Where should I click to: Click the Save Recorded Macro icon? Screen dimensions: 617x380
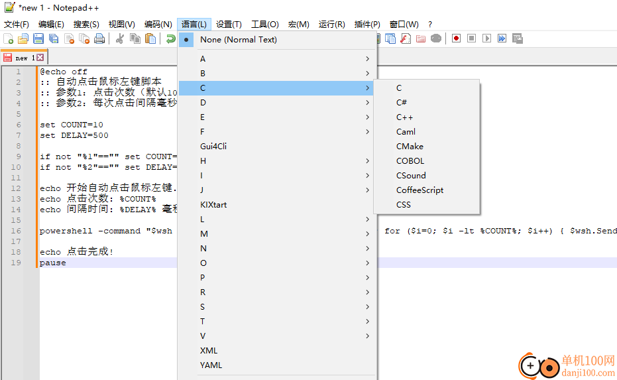(x=518, y=38)
